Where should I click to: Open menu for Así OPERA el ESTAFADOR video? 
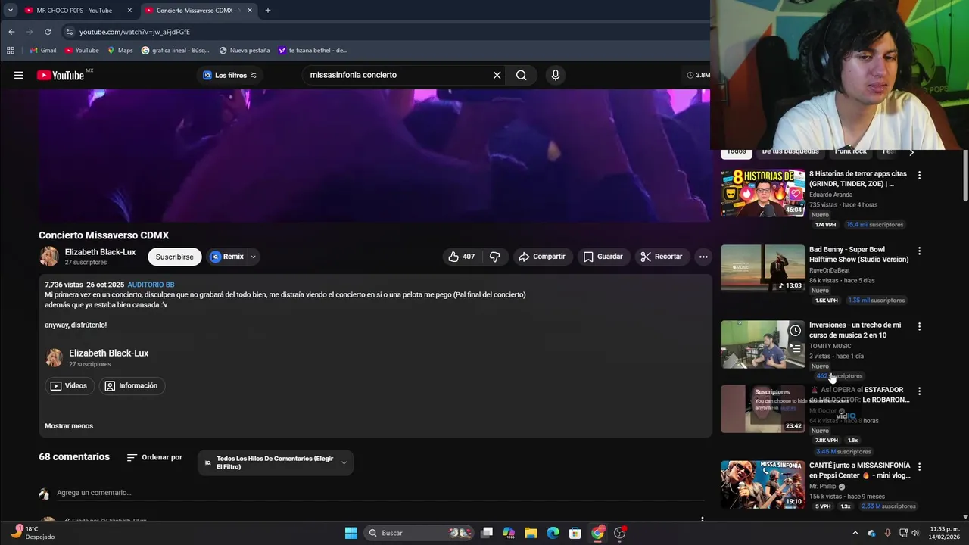(919, 391)
